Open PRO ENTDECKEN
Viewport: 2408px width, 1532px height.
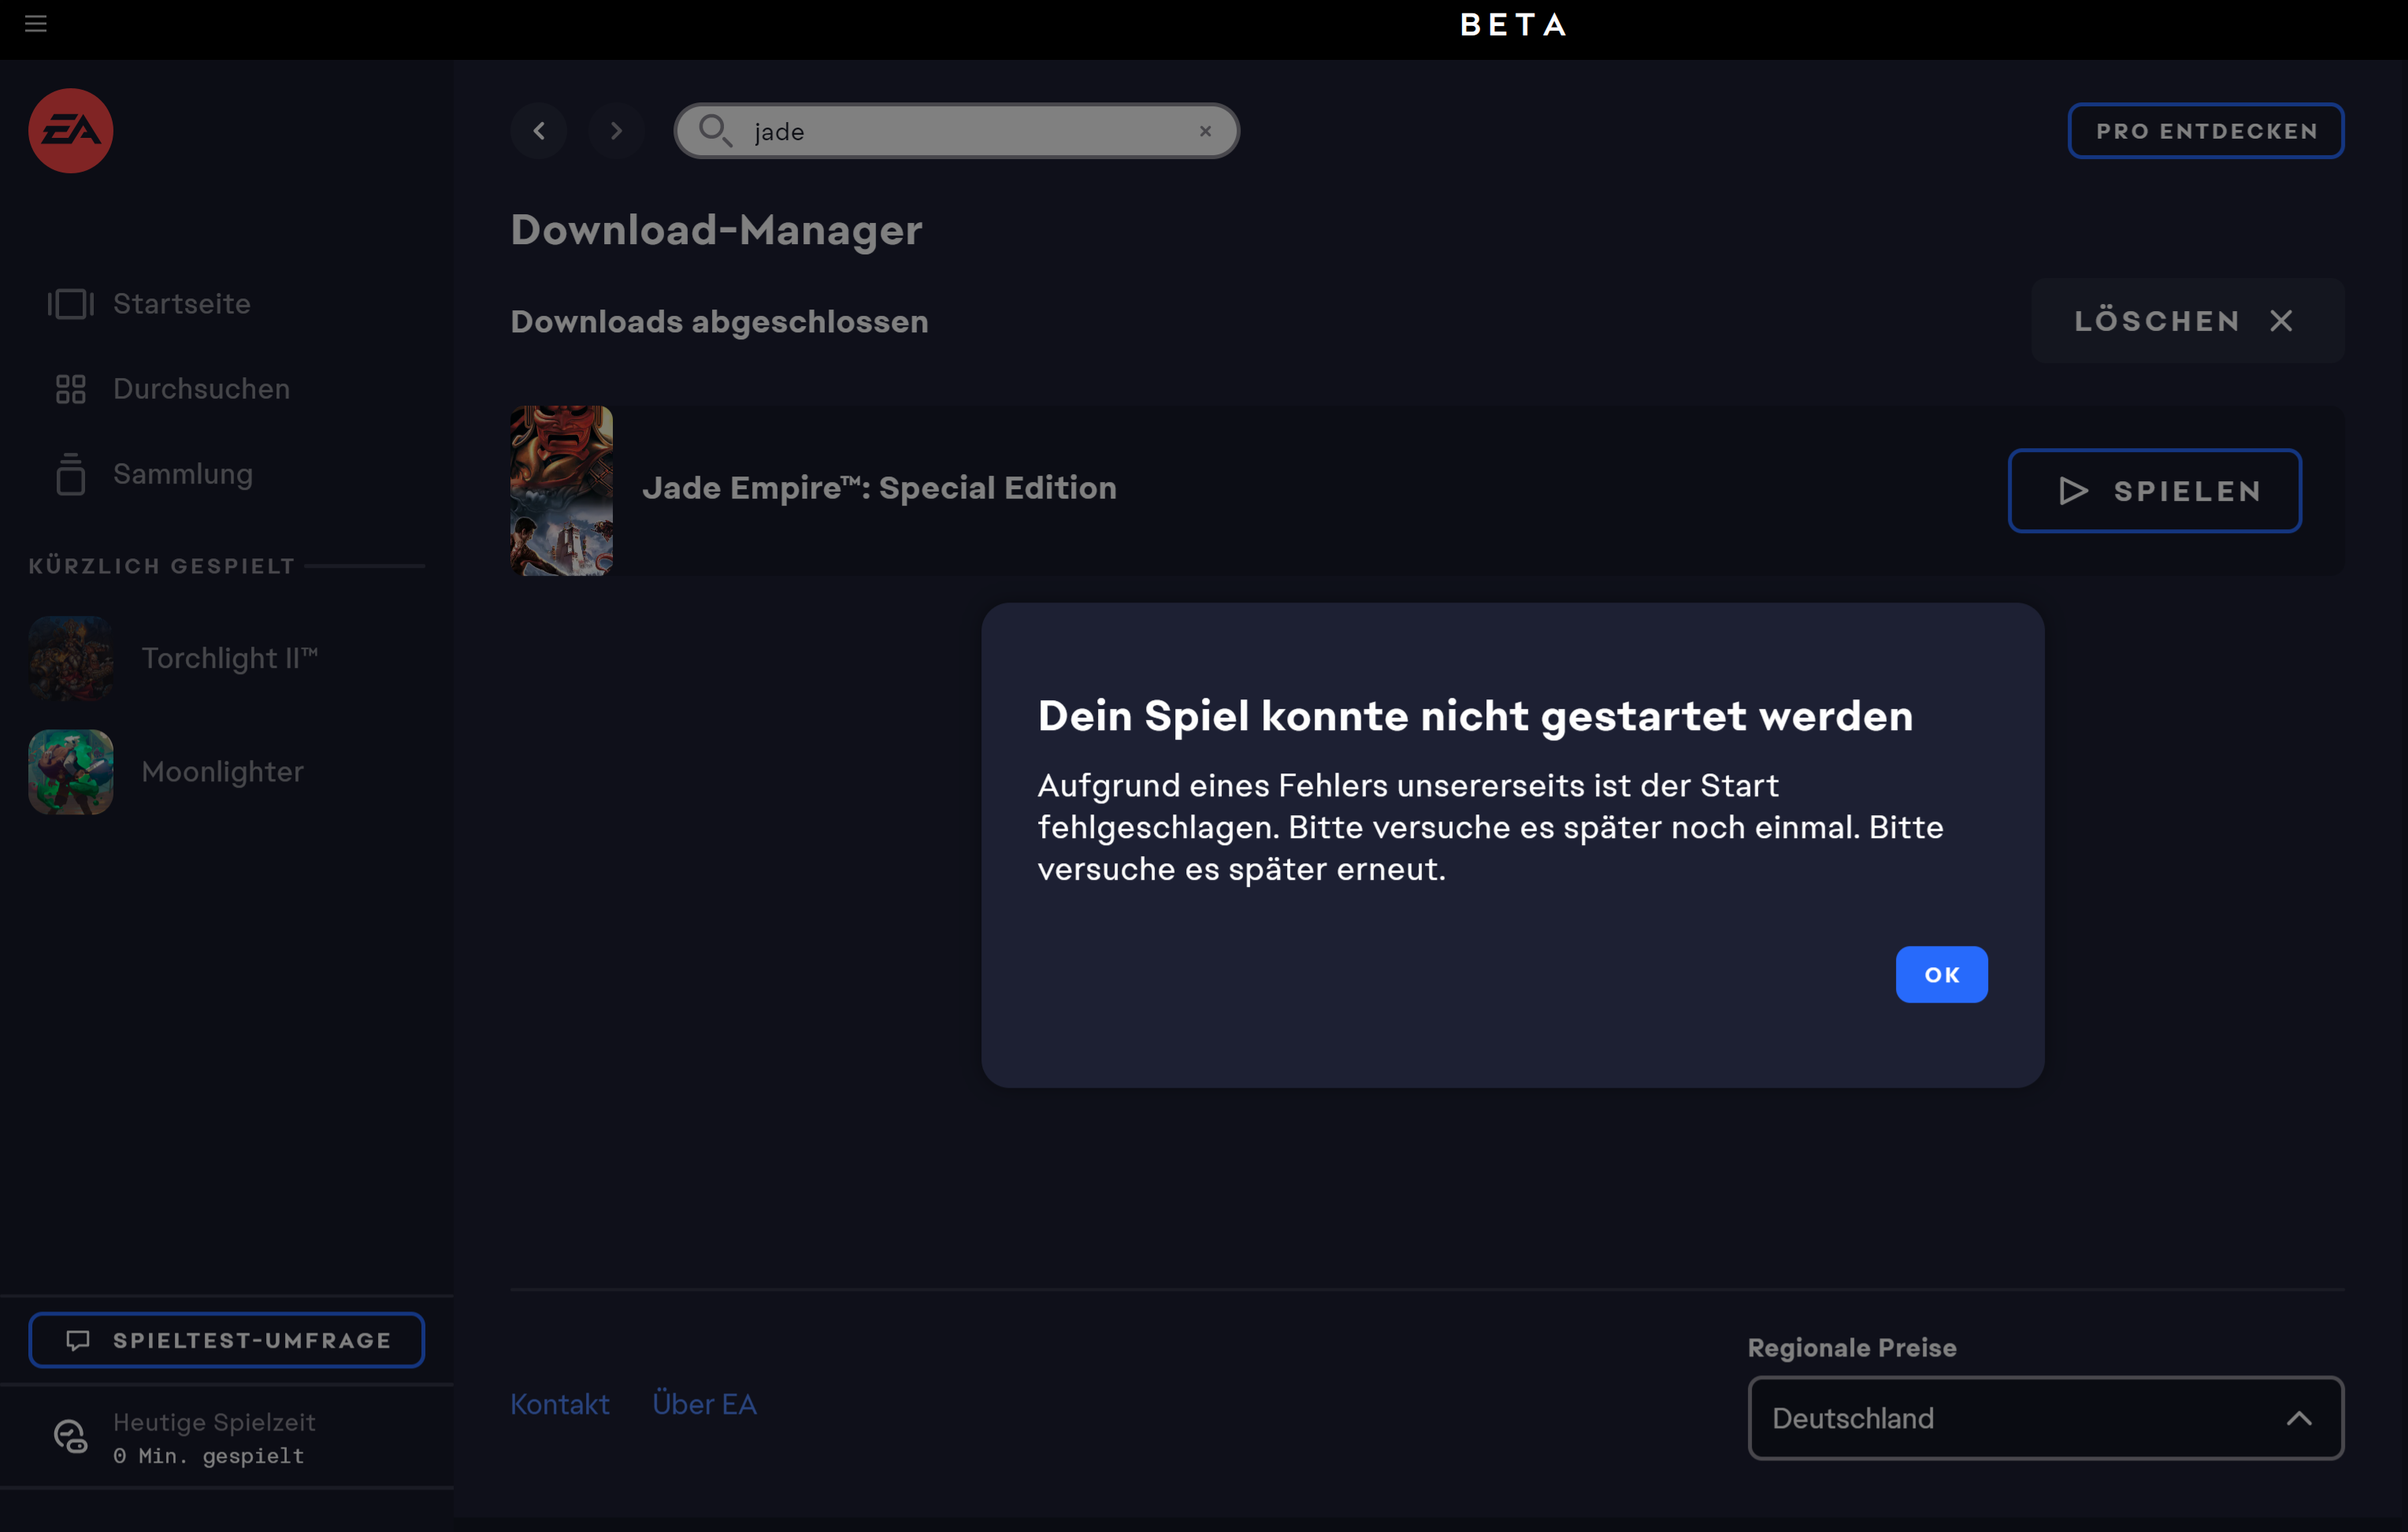click(x=2206, y=131)
